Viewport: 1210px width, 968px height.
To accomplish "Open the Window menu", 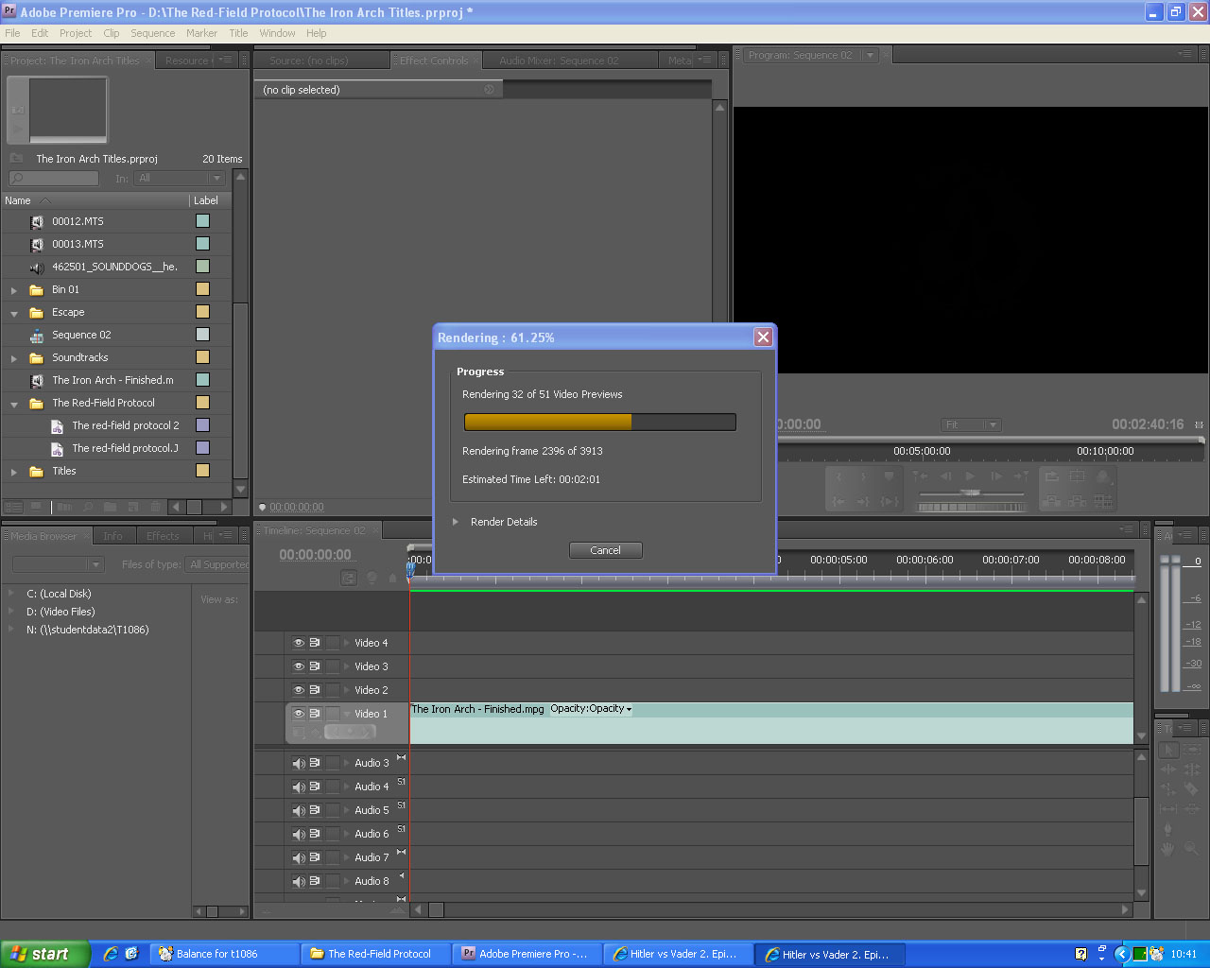I will click(x=277, y=33).
